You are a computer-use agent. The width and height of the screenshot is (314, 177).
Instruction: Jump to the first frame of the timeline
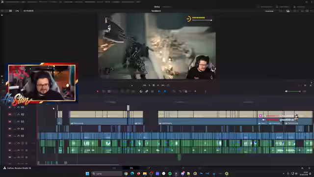144,85
